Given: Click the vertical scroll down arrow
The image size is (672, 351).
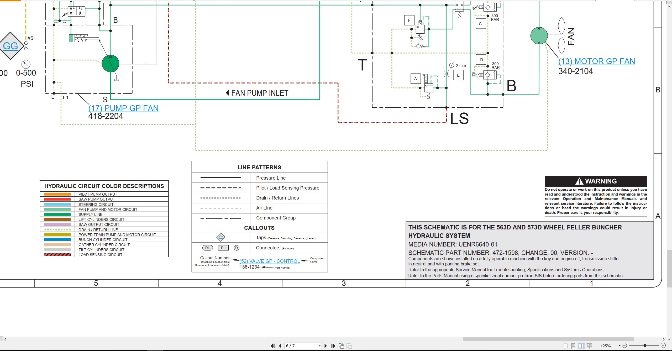Looking at the screenshot, I should (x=669, y=339).
